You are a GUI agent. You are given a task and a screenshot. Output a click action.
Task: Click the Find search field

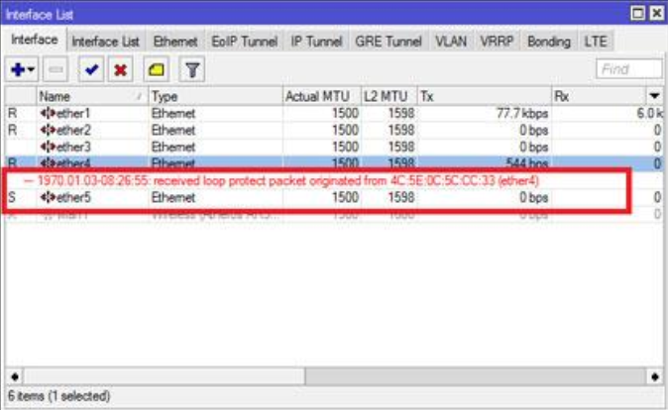pyautogui.click(x=629, y=69)
